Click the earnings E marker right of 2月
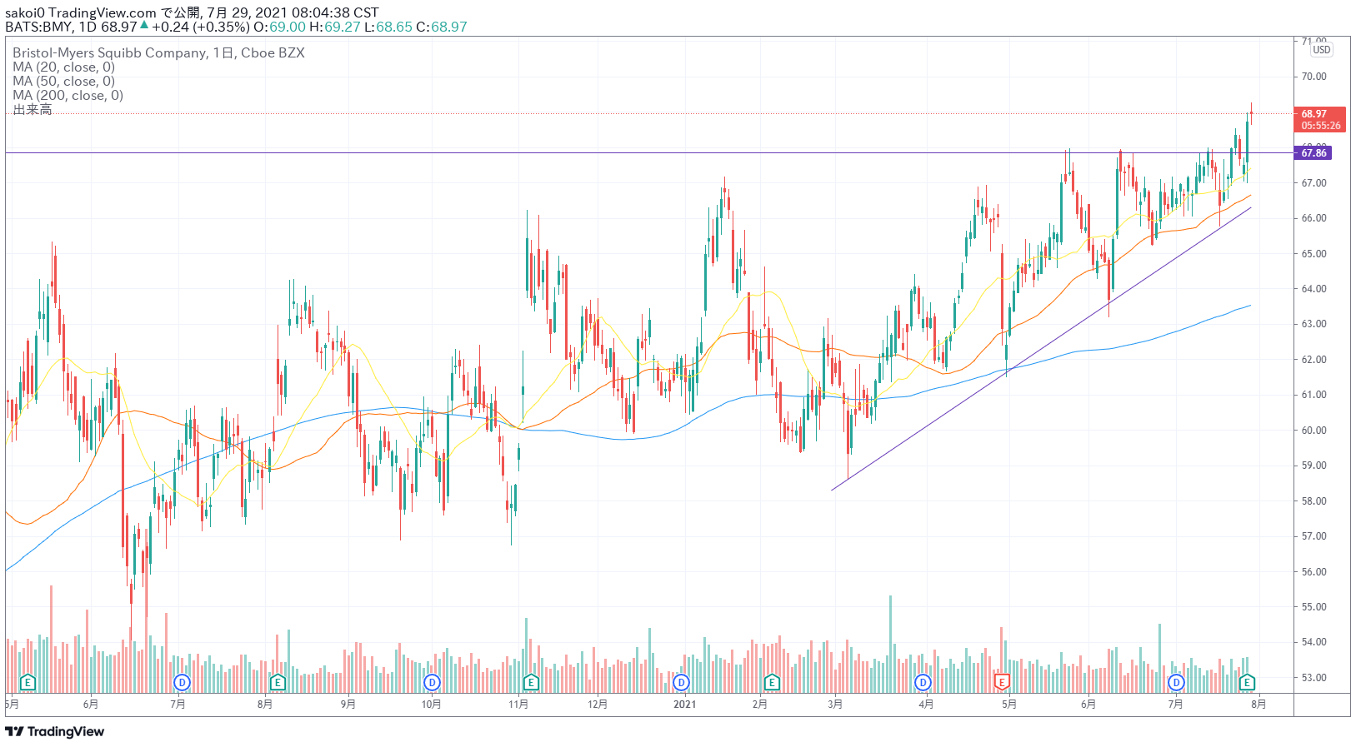Screen dimensions: 1356x747 coord(772,682)
